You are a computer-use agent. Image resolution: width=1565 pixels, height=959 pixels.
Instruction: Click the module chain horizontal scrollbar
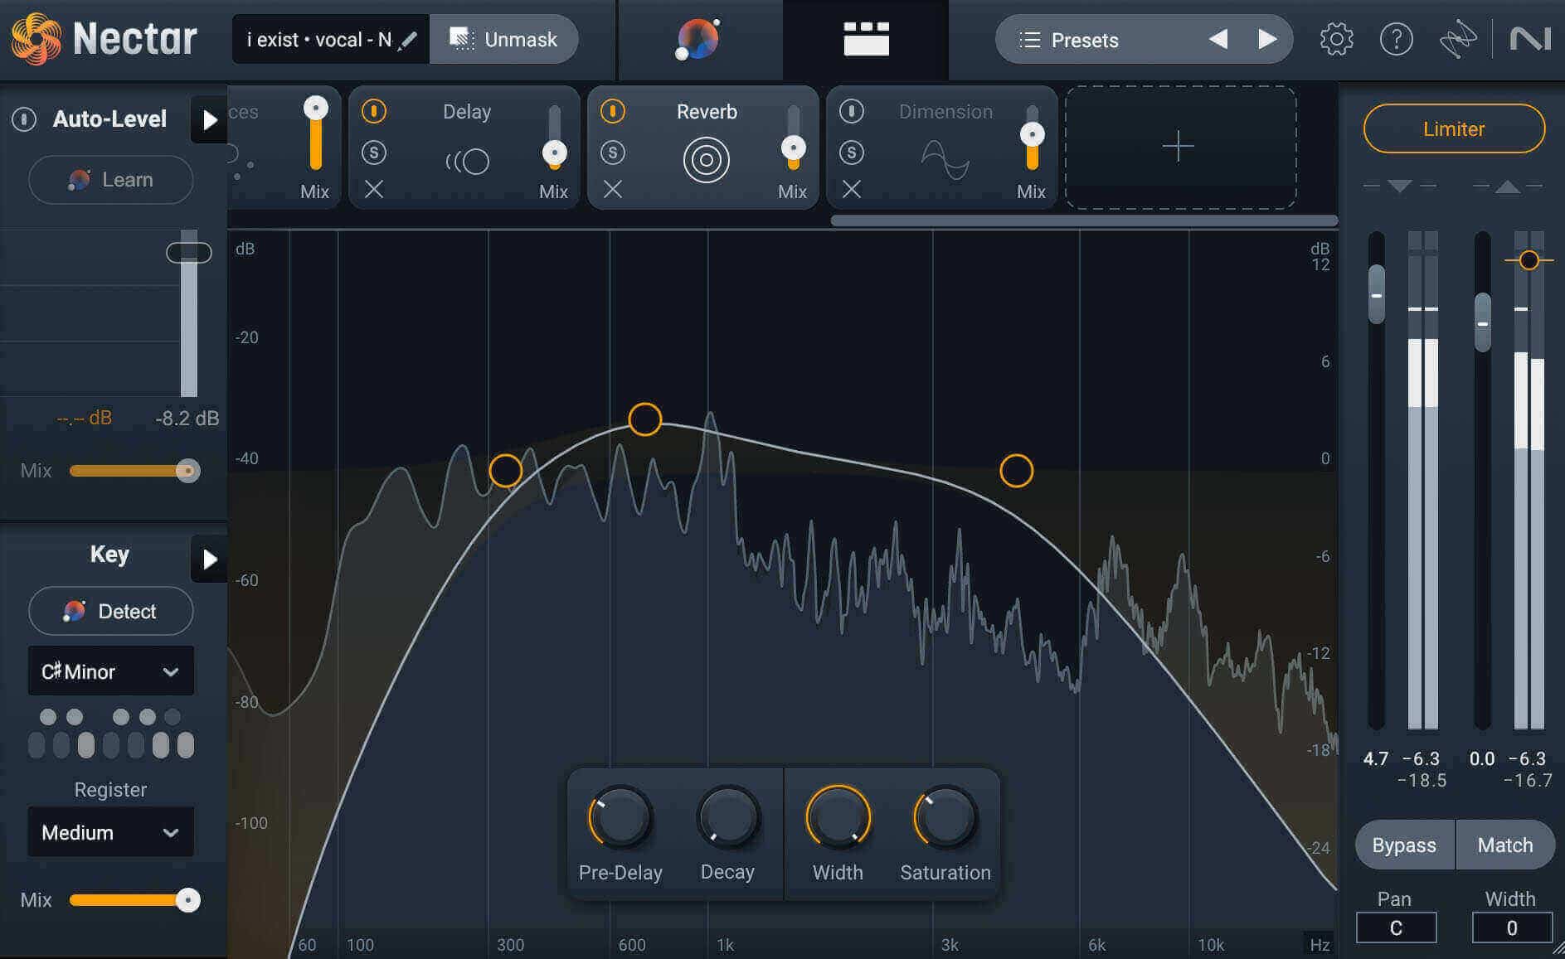pos(1084,220)
